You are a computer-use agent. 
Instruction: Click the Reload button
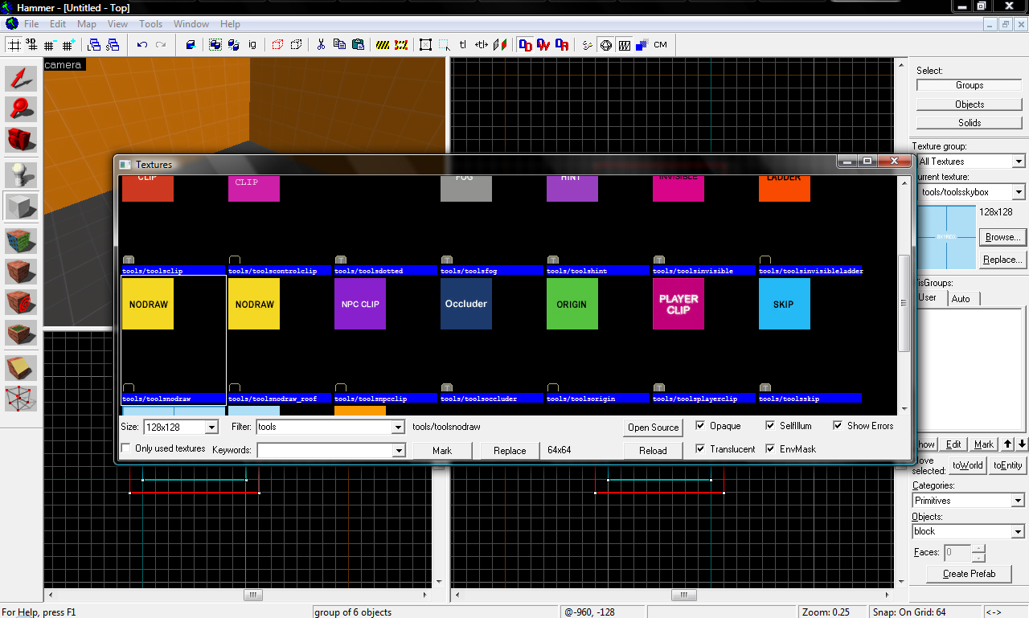pos(653,451)
